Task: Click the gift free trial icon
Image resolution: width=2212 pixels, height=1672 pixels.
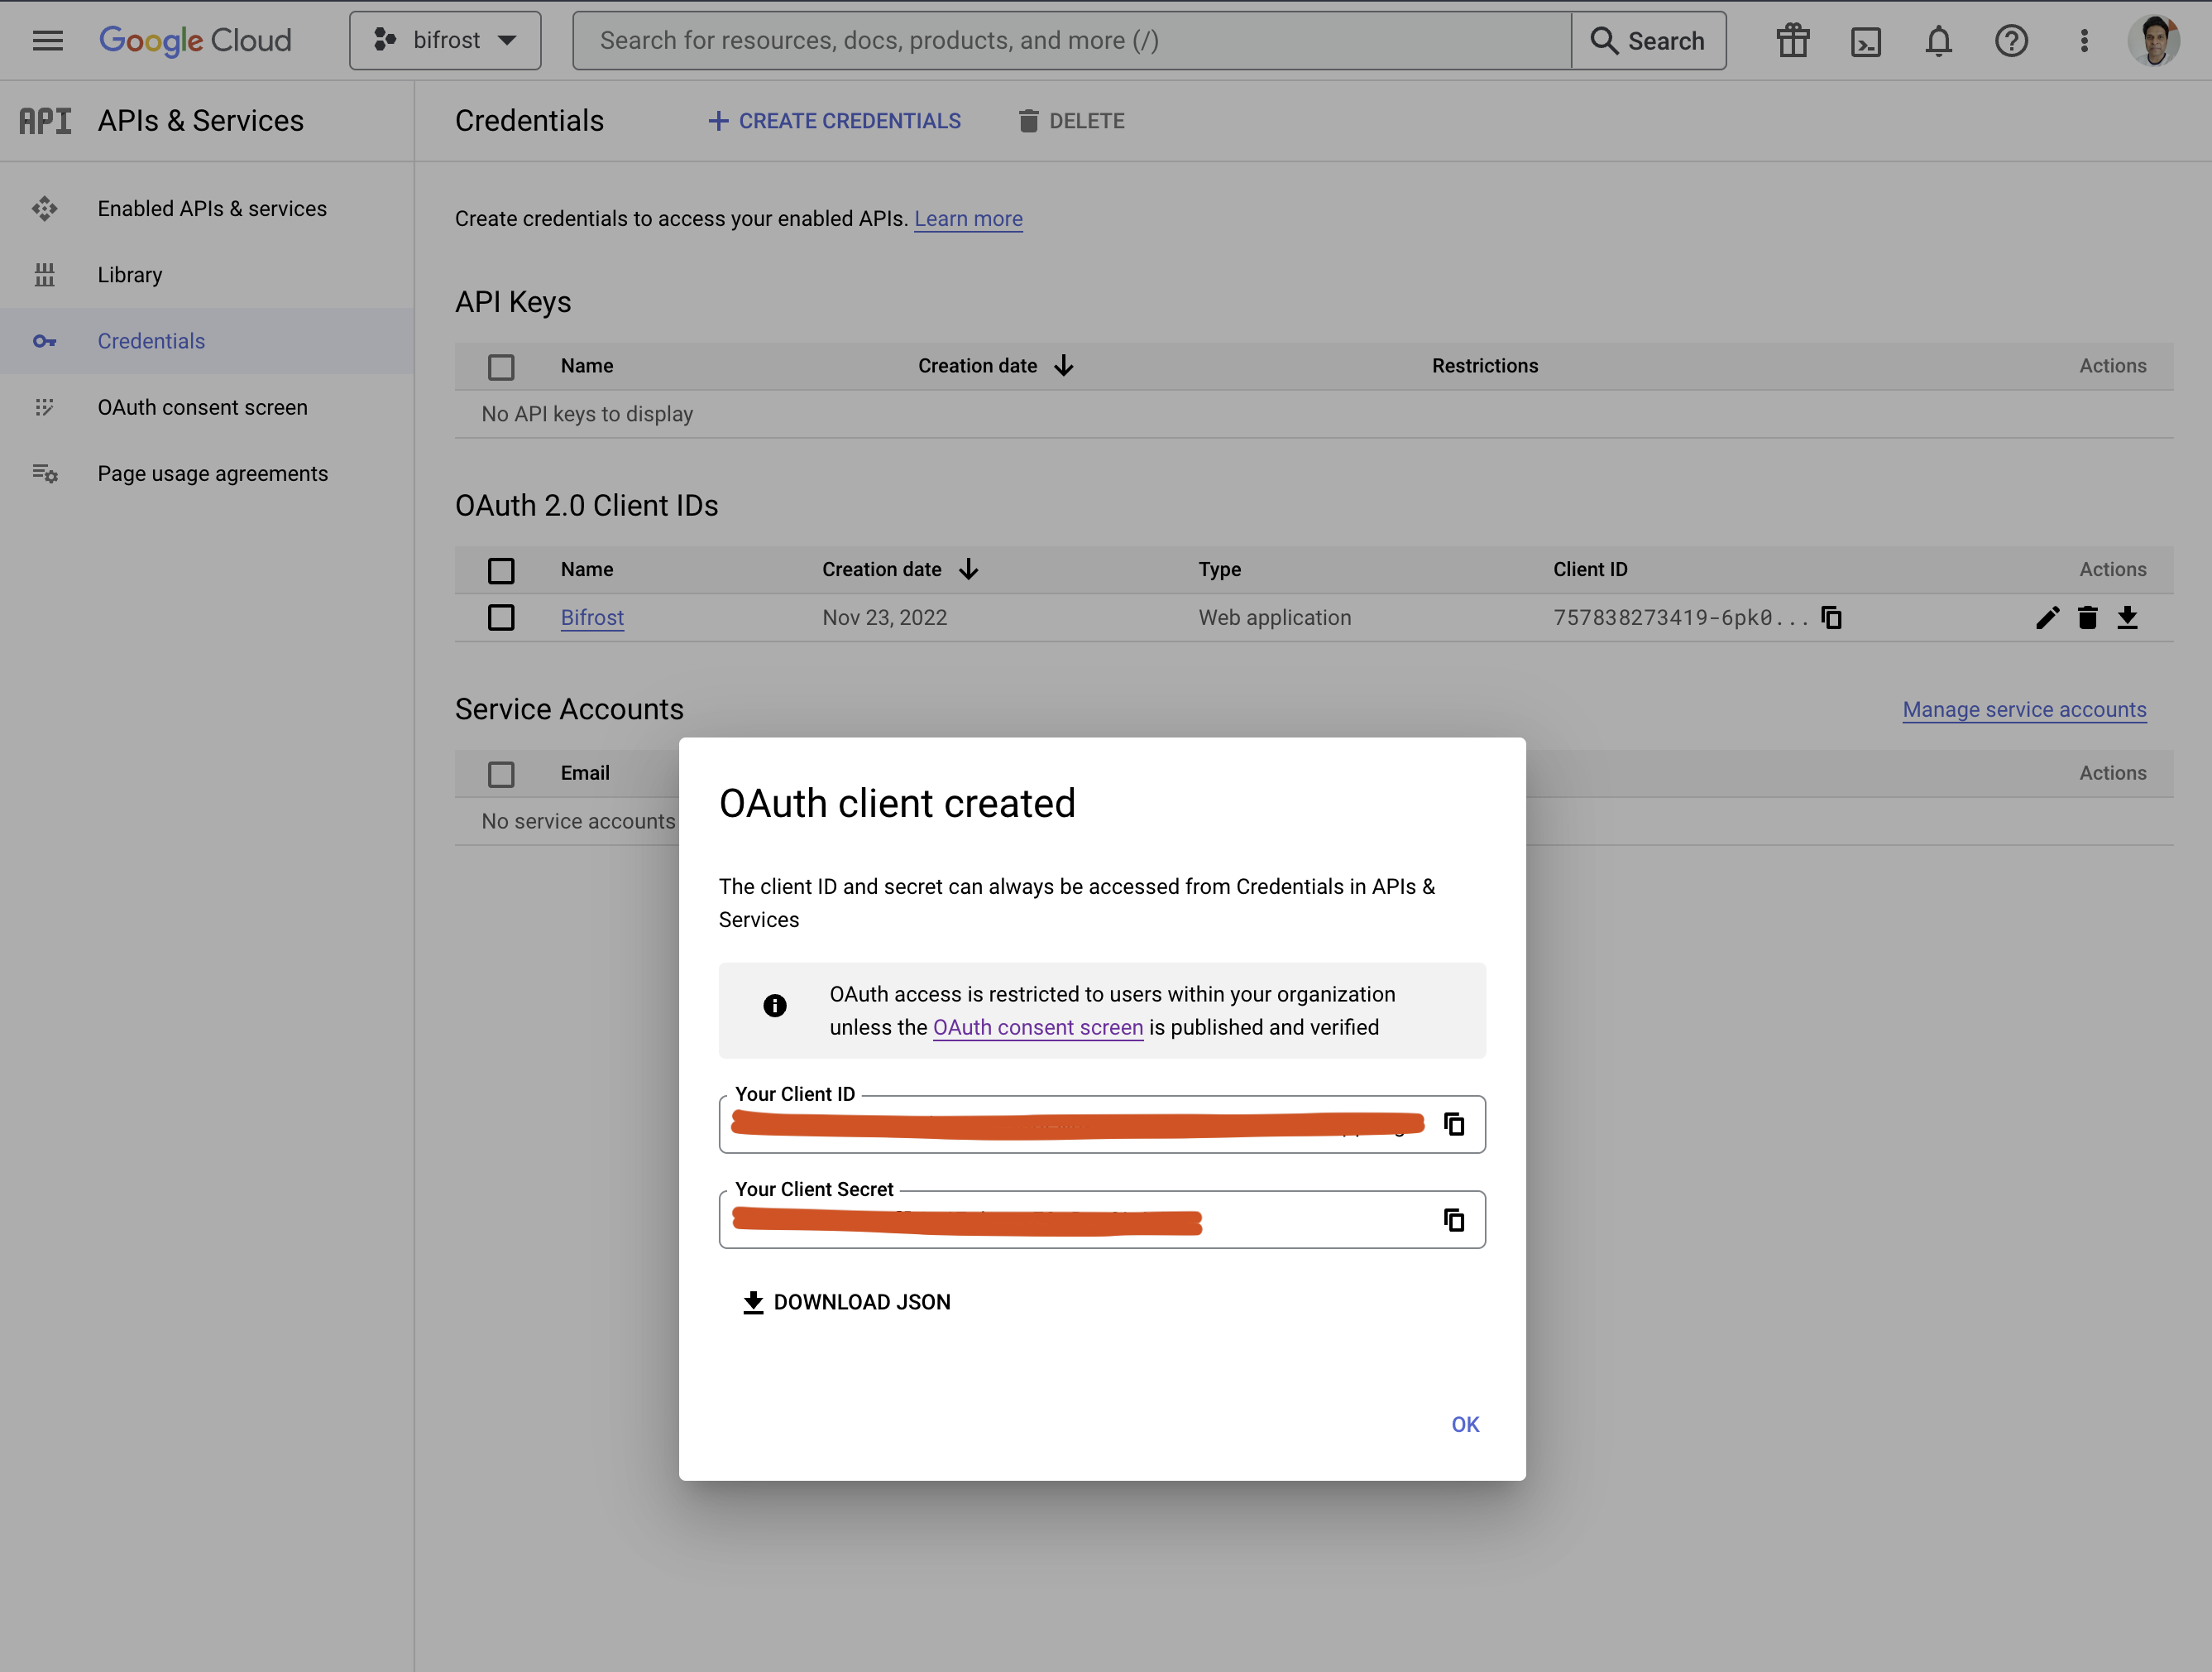Action: (x=1792, y=41)
